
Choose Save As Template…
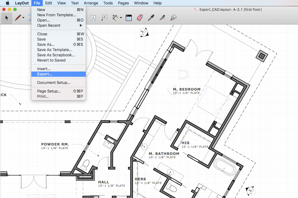59,50
